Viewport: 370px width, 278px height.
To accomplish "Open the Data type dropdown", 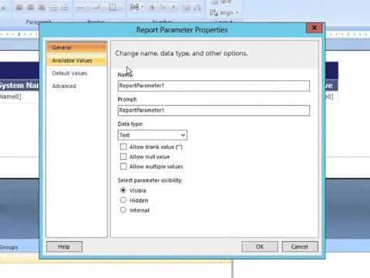I will pyautogui.click(x=153, y=135).
